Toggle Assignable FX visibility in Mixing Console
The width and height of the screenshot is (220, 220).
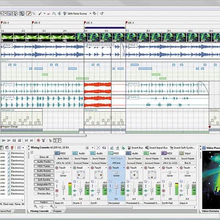point(44,184)
